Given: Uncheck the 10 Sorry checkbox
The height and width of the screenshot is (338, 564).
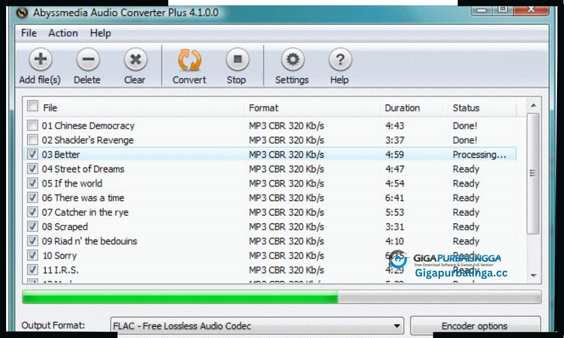Looking at the screenshot, I should (x=32, y=255).
